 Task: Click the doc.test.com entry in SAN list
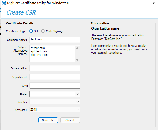pyautogui.click(x=39, y=55)
